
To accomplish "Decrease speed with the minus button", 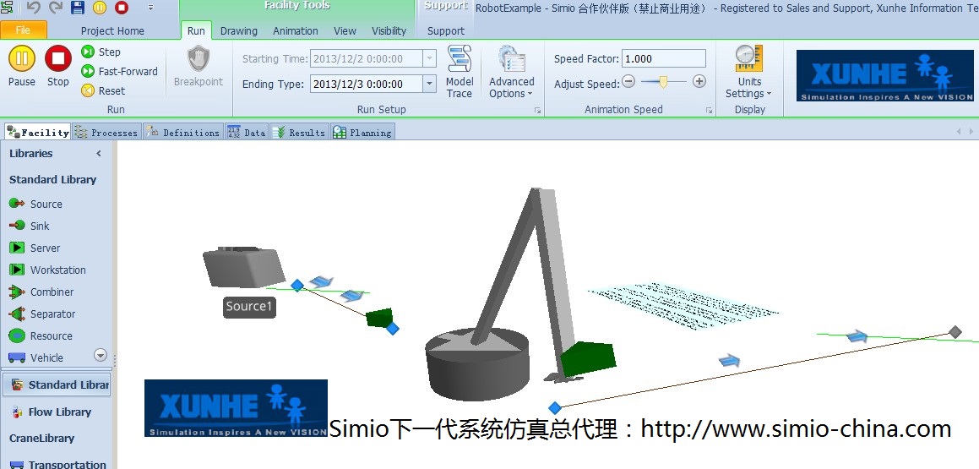I will pyautogui.click(x=628, y=82).
